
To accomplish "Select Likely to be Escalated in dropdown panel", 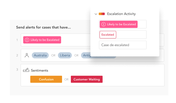I will click(x=118, y=24).
